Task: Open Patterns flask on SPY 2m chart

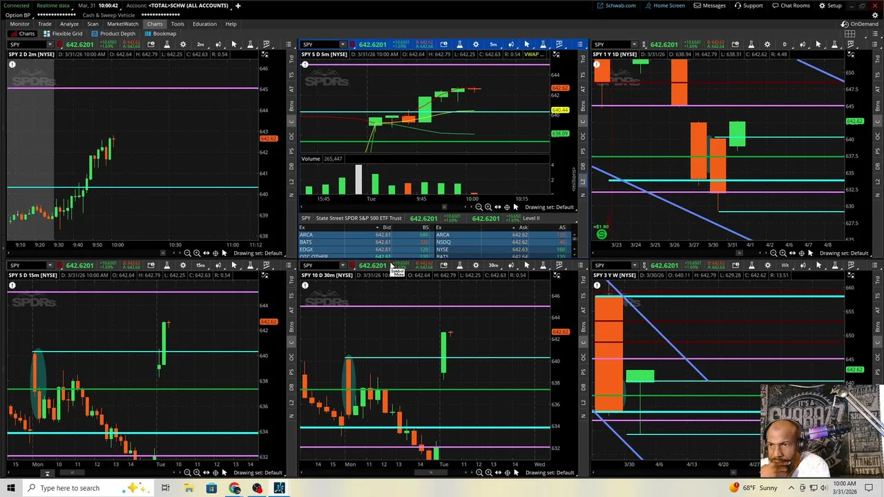Action: click(250, 44)
